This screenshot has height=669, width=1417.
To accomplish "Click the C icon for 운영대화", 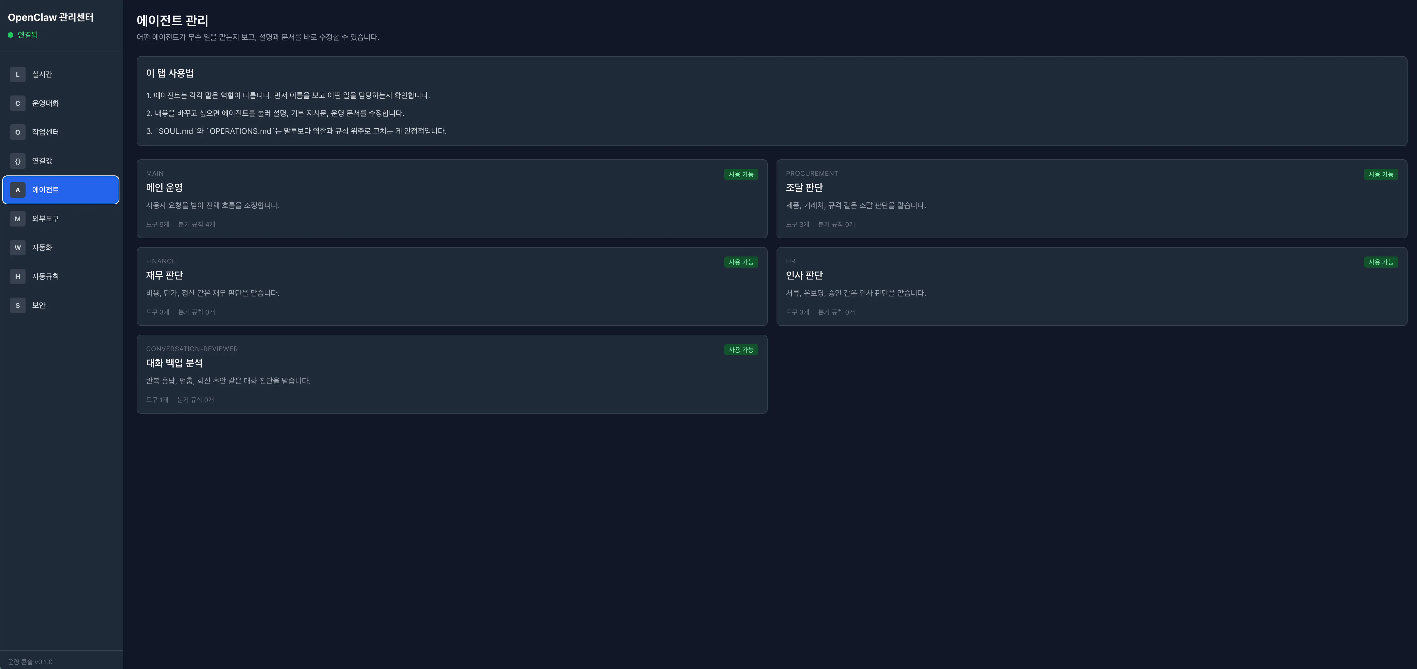I will 17,103.
